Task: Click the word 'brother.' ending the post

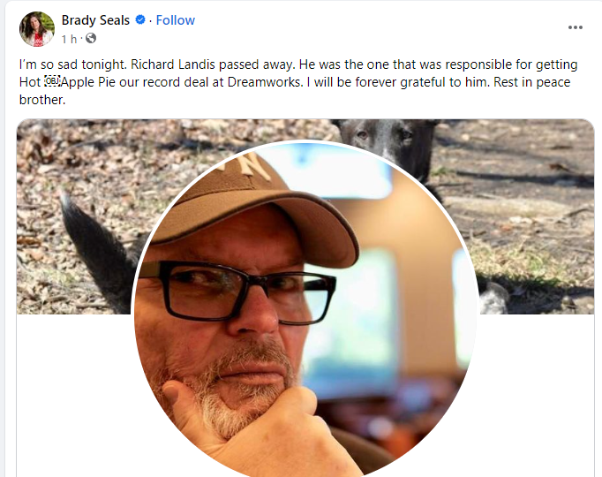Action: (x=42, y=100)
